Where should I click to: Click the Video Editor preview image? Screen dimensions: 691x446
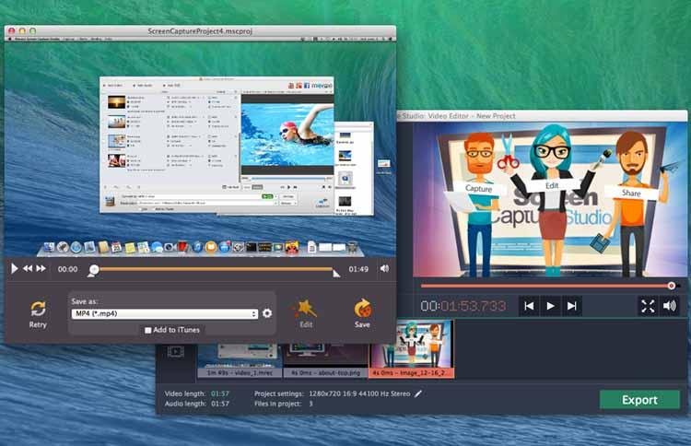click(x=549, y=200)
